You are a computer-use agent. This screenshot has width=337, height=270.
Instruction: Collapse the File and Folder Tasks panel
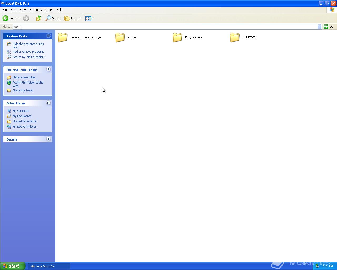(48, 69)
